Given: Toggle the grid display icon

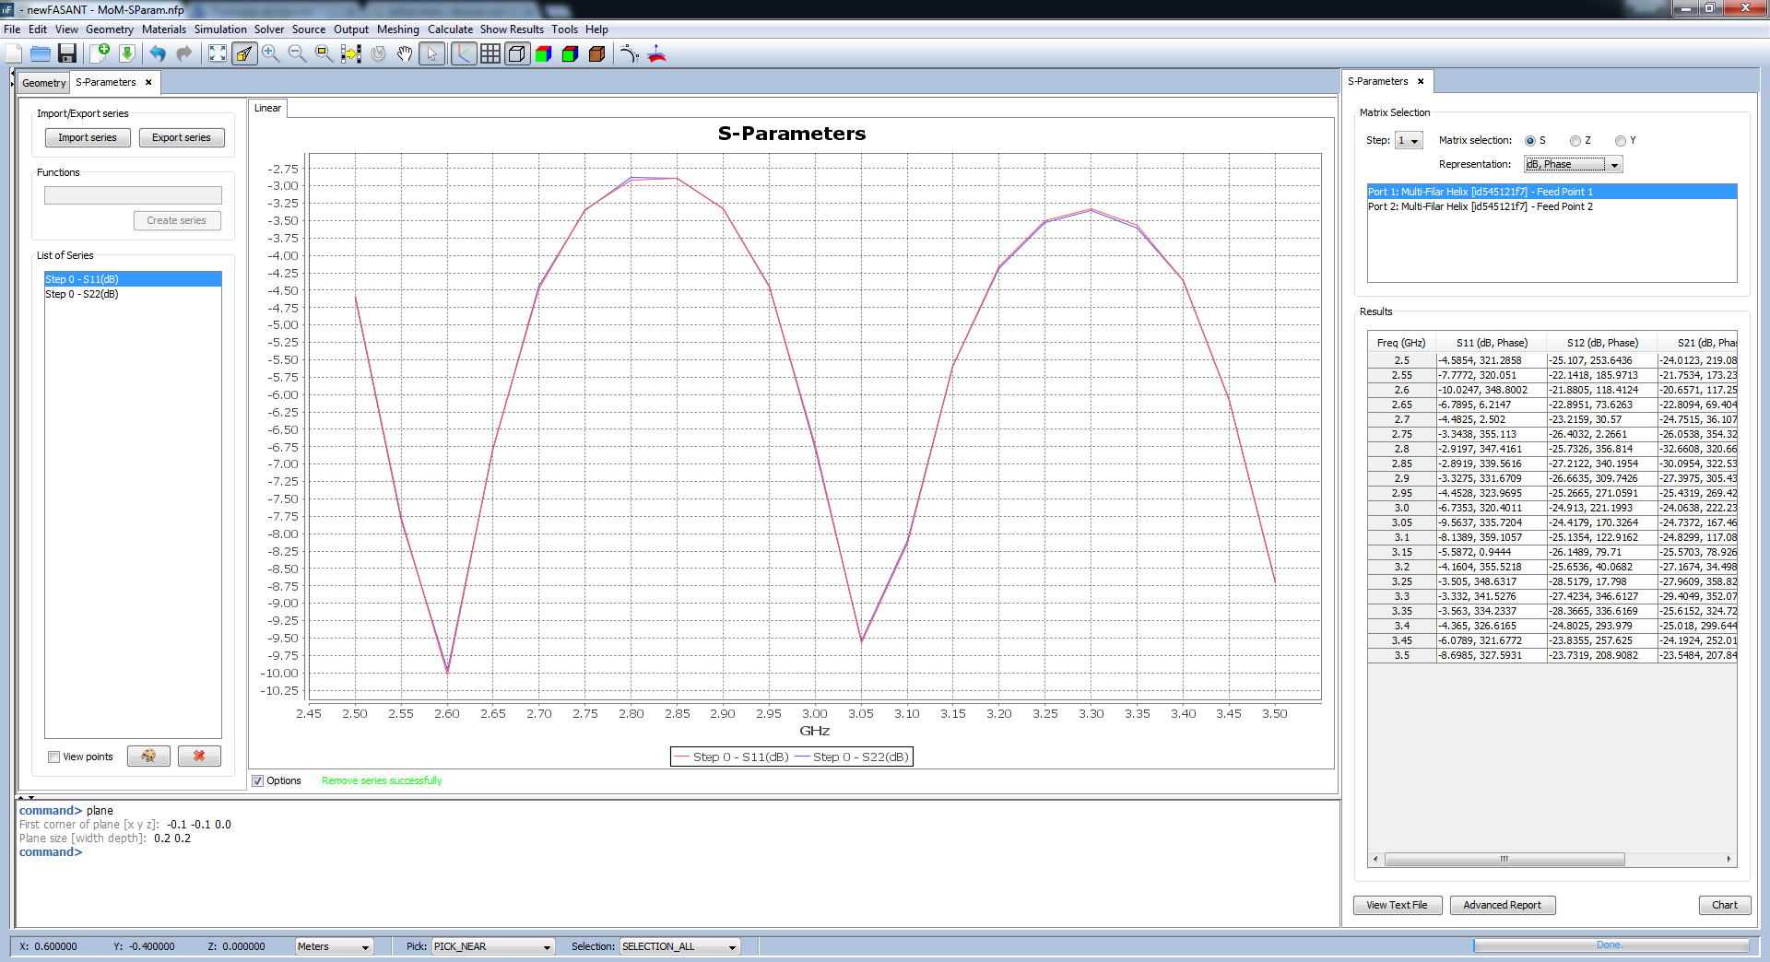Looking at the screenshot, I should 490,53.
